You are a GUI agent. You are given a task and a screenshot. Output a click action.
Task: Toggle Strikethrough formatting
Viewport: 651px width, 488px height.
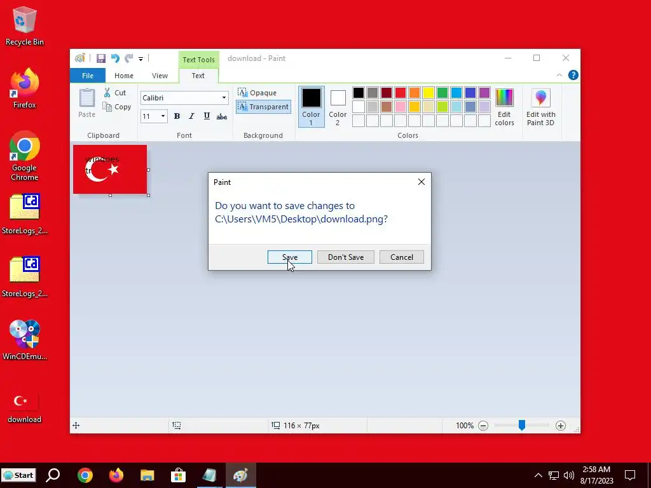[x=222, y=117]
